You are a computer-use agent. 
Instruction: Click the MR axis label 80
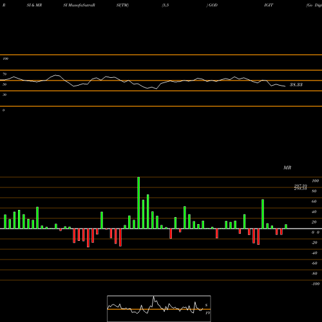[314, 191]
